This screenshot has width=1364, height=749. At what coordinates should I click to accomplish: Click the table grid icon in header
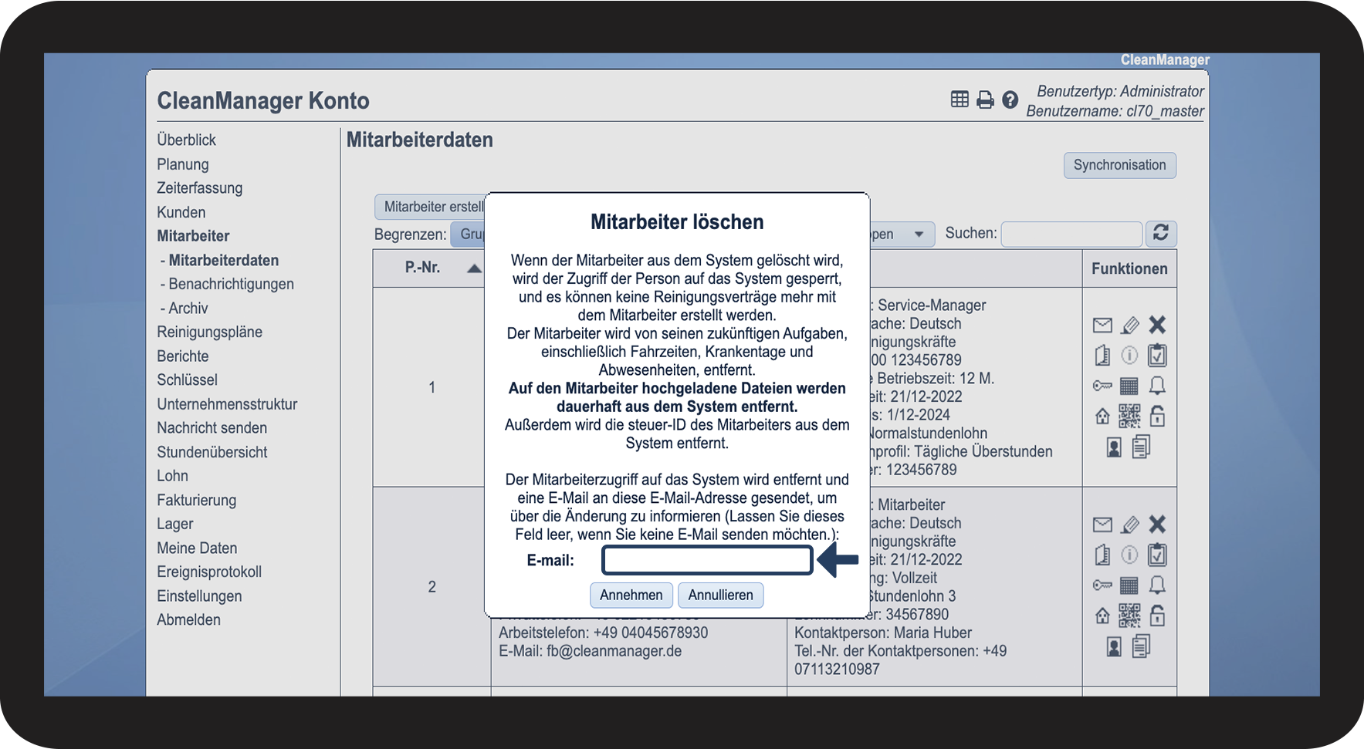point(960,100)
